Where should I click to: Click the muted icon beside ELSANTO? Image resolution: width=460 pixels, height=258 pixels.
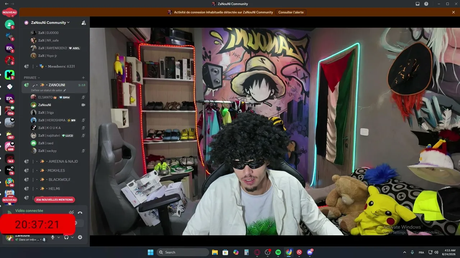click(x=83, y=97)
